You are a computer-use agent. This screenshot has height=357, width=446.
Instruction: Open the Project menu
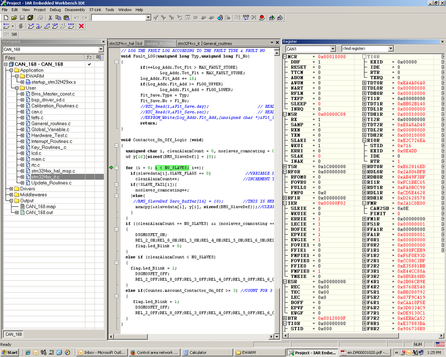pyautogui.click(x=40, y=10)
